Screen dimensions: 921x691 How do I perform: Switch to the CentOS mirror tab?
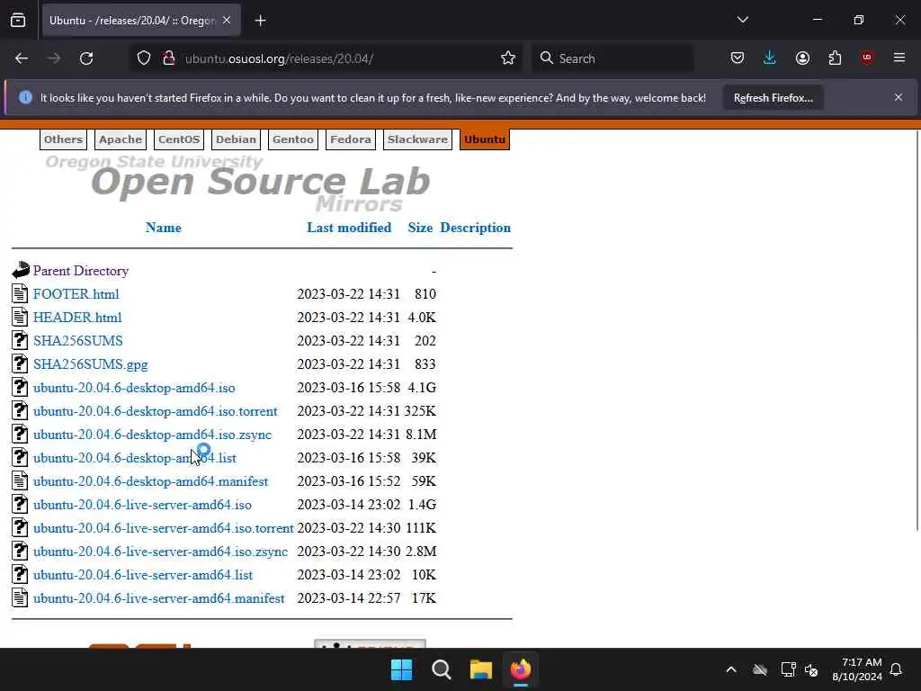pos(179,139)
